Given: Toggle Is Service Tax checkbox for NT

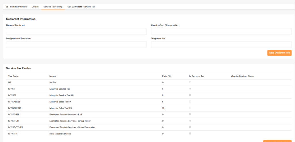Looking at the screenshot, I should 190,82.
